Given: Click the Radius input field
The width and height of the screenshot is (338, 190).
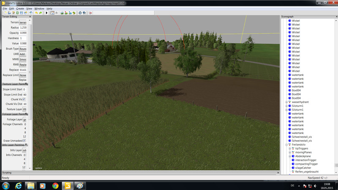Looking at the screenshot, I should pos(23,27).
